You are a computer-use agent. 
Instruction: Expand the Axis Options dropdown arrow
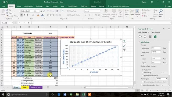[x=149, y=32]
